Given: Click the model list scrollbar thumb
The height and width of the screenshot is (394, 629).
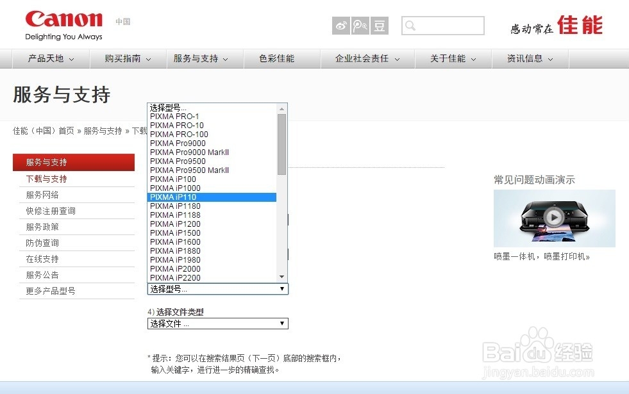Looking at the screenshot, I should click(281, 144).
